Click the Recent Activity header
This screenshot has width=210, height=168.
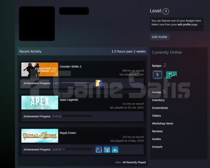(x=30, y=52)
